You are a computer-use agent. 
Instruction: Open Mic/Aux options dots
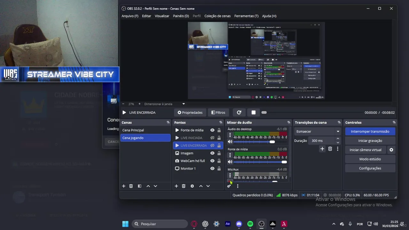tap(230, 175)
